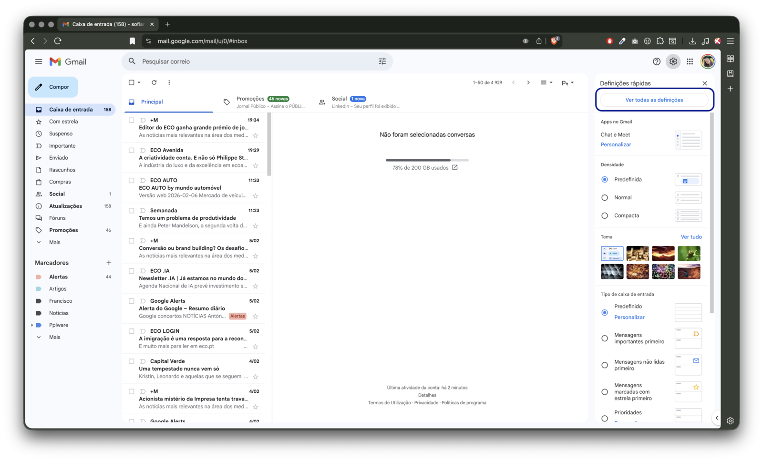Select the Compacta density option
The height and width of the screenshot is (461, 763).
coord(605,215)
